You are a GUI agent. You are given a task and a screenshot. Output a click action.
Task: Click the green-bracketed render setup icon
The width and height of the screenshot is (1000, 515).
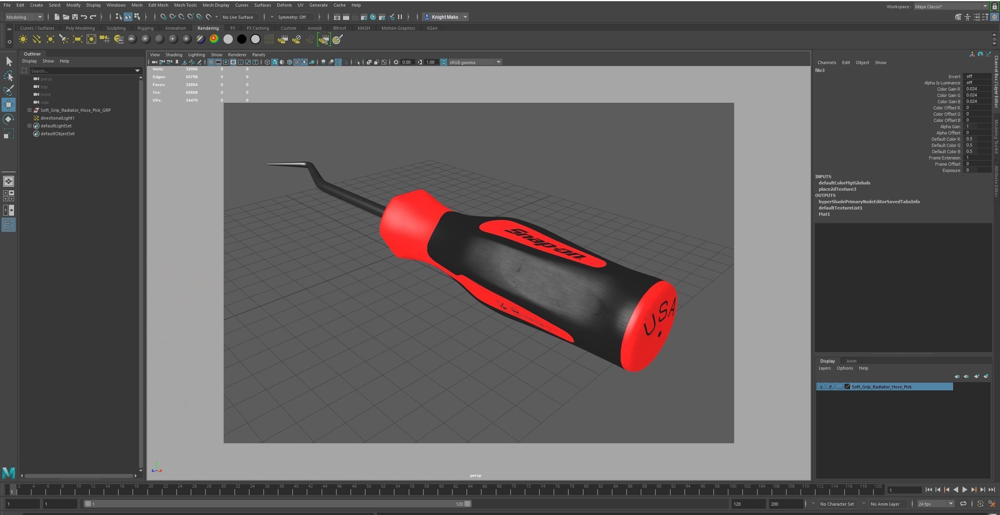point(324,39)
